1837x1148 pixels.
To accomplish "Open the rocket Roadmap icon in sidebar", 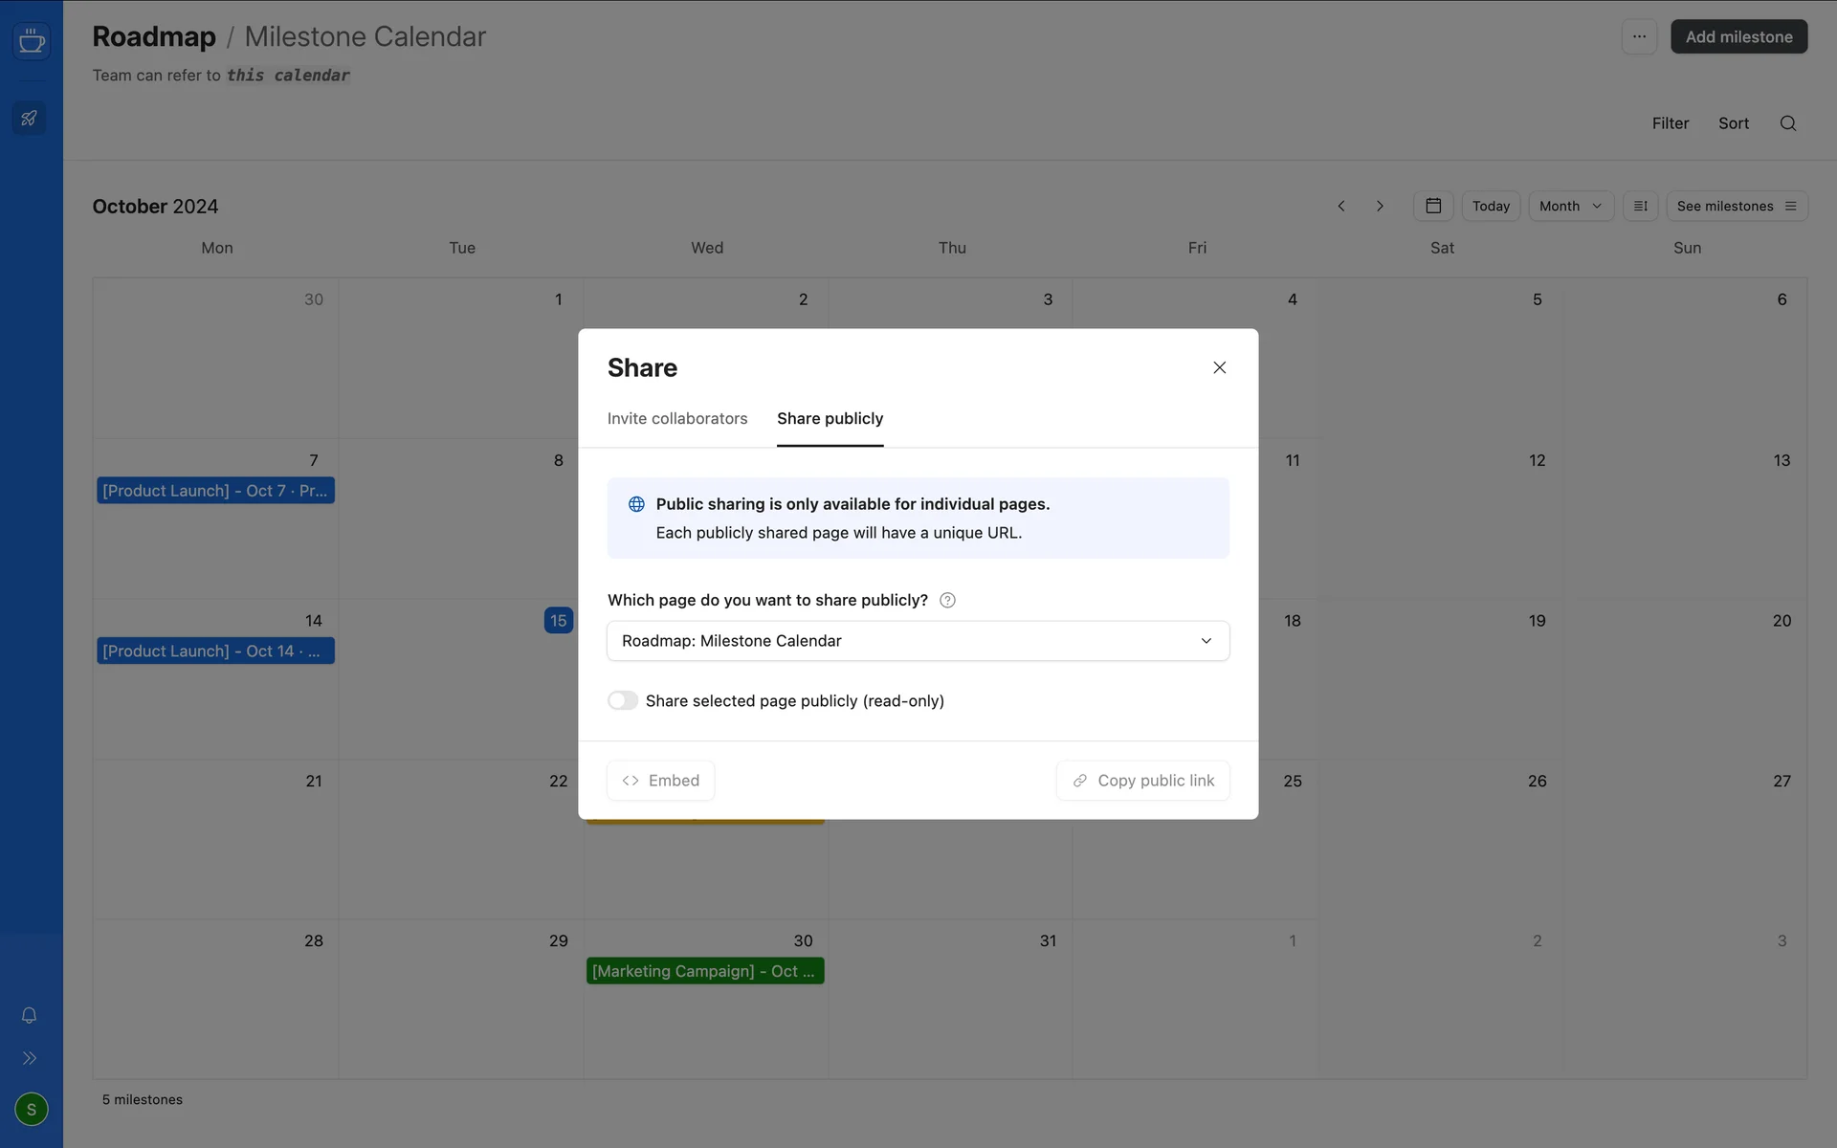I will pos(29,119).
